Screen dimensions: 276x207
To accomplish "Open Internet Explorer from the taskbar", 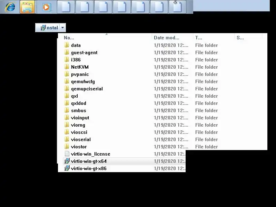I will point(10,7).
